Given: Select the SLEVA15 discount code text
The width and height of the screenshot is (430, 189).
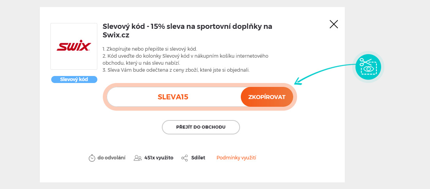Looking at the screenshot, I should tap(173, 97).
